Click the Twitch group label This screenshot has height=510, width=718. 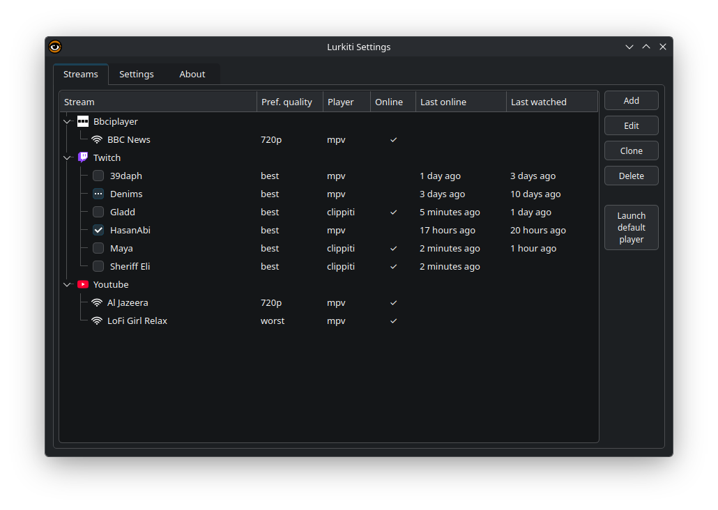(x=107, y=157)
